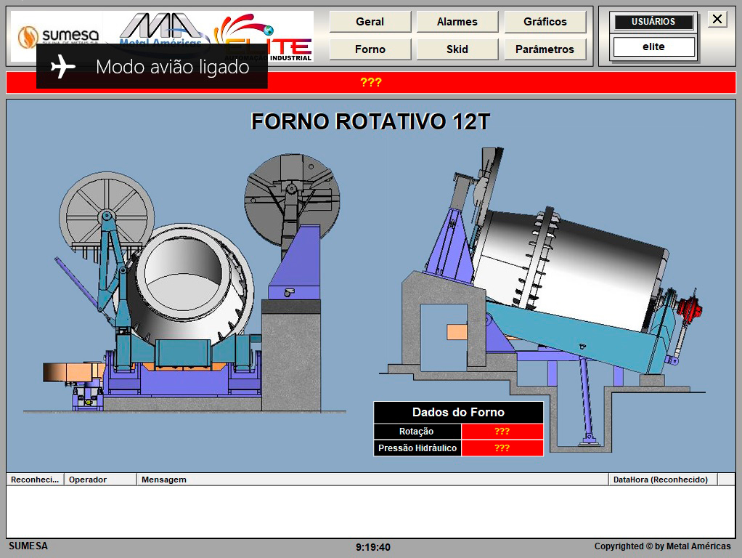The height and width of the screenshot is (558, 742).
Task: Click the elite user field
Action: click(x=653, y=47)
